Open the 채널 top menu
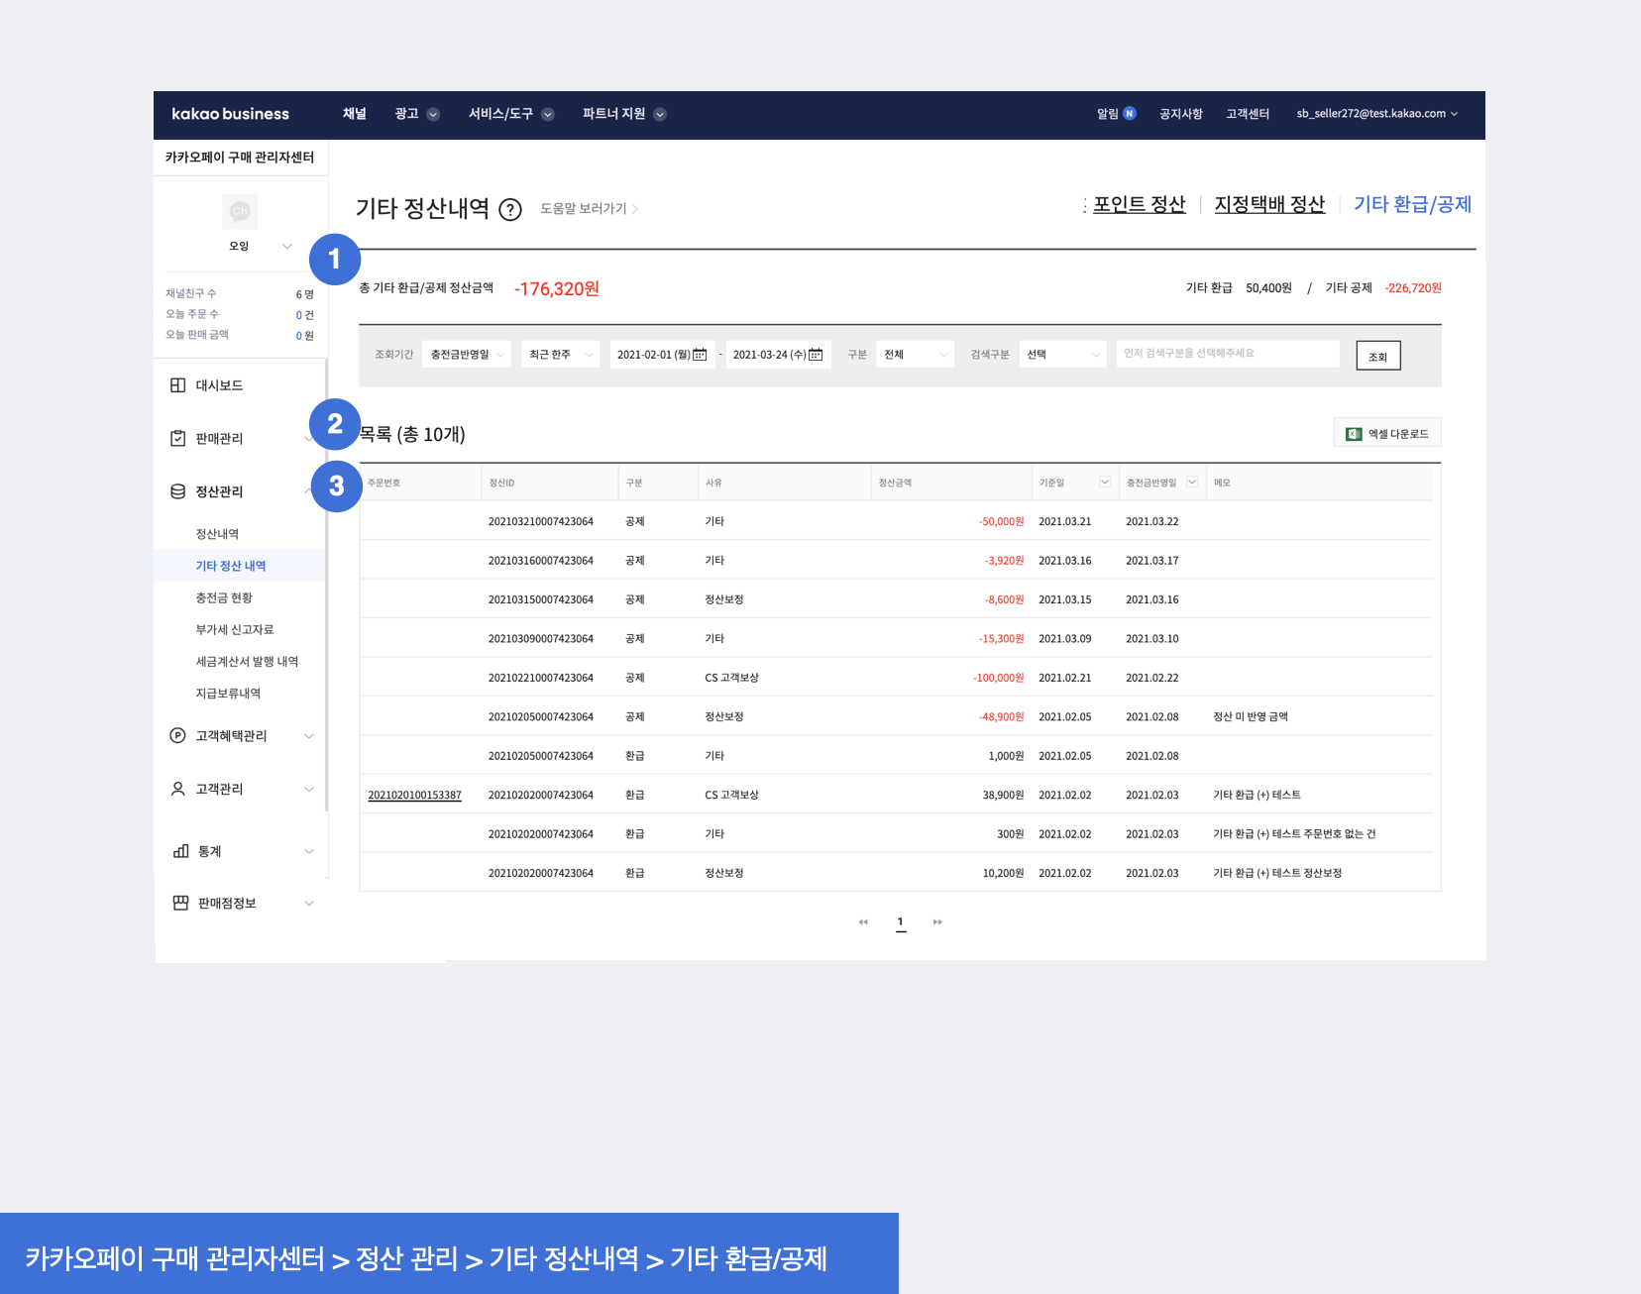Viewport: 1641px width, 1294px height. tap(355, 114)
